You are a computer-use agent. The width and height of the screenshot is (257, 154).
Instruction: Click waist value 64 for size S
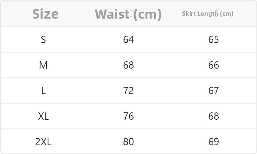pos(128,39)
